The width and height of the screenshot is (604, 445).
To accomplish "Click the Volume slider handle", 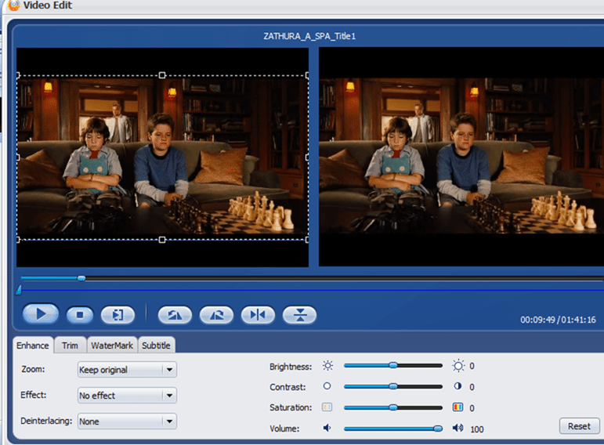I will point(438,429).
